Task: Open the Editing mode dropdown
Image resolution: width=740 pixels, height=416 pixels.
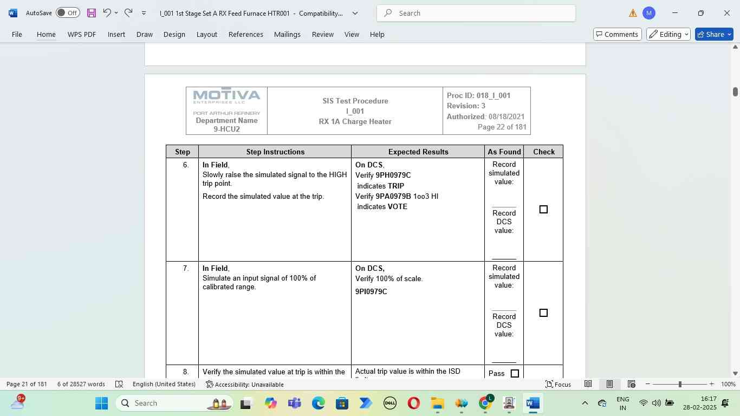Action: click(x=668, y=34)
